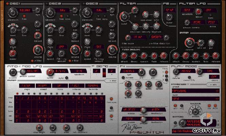This screenshot has height=136, width=226.
Task: Select variation B segment
Action: [x=193, y=107]
